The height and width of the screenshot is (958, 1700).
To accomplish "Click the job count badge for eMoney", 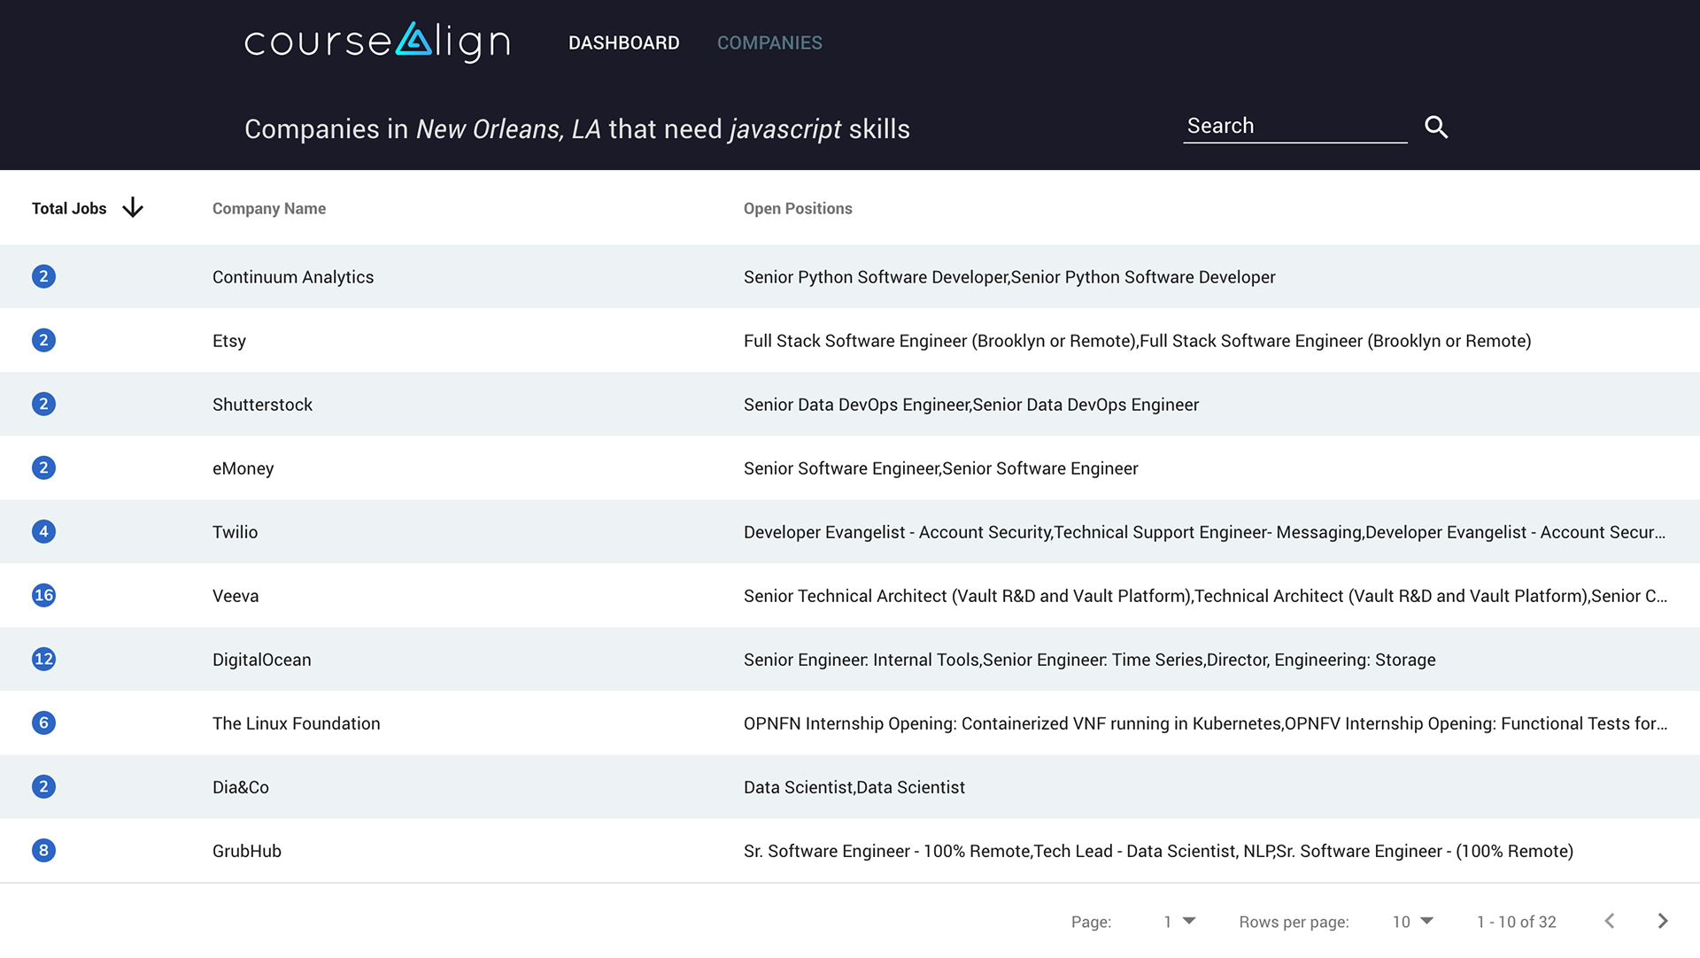I will tap(43, 467).
